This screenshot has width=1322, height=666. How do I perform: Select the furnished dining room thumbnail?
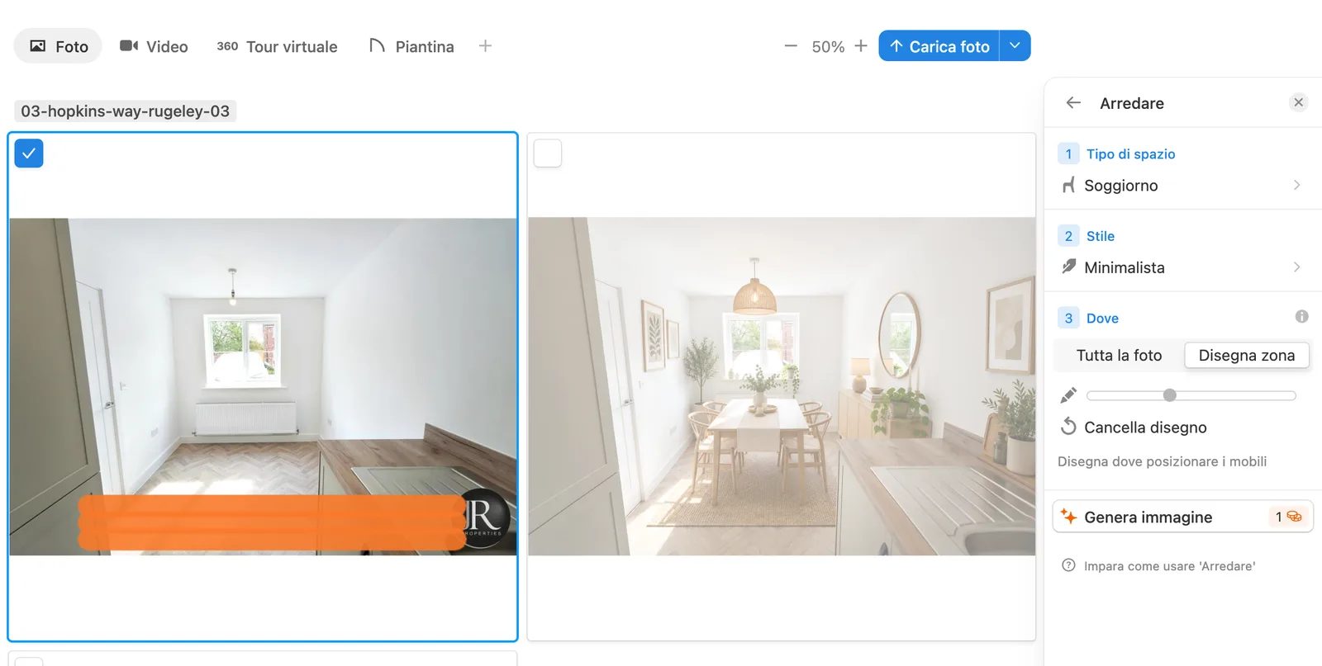click(782, 386)
